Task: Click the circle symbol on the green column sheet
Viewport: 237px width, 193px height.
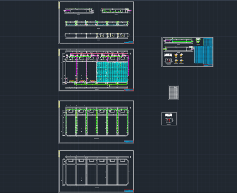Action: pos(130,108)
